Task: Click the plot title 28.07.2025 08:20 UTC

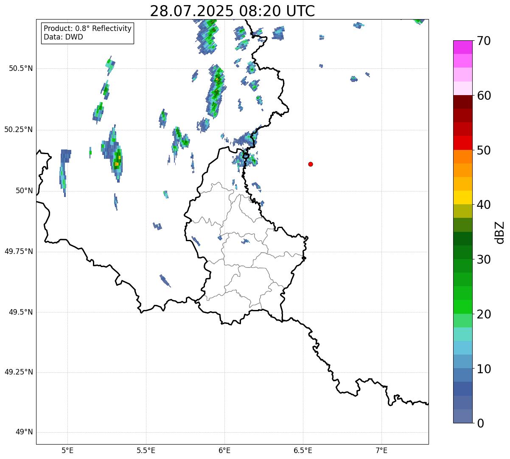Action: click(233, 11)
